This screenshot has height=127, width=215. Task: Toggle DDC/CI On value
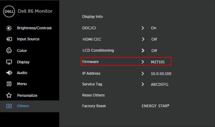click(x=154, y=28)
